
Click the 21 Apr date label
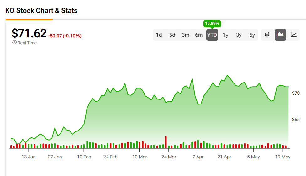(x=224, y=157)
